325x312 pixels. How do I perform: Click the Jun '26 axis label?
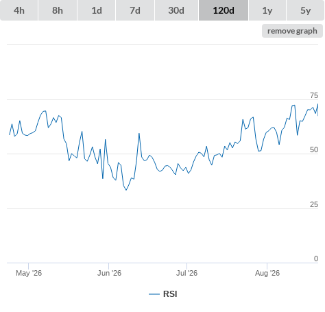(x=109, y=273)
